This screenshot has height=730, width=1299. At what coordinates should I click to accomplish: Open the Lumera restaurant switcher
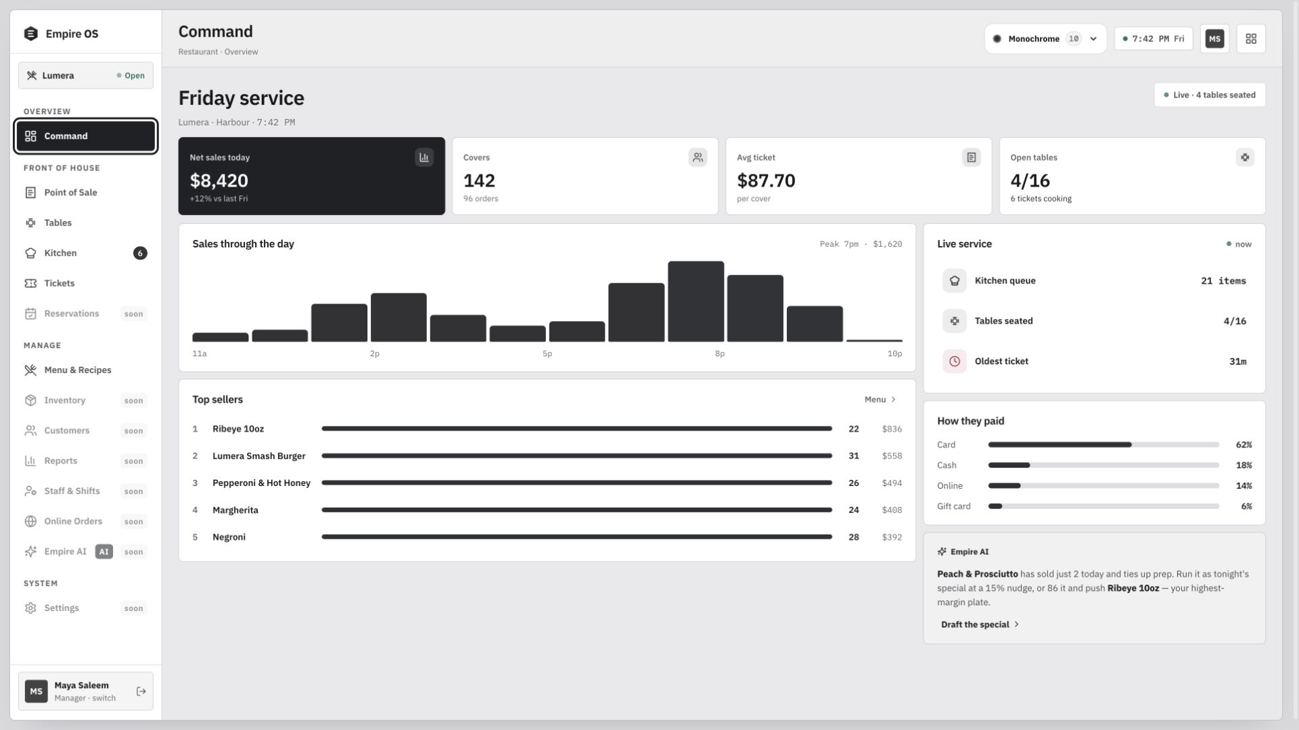pyautogui.click(x=86, y=76)
